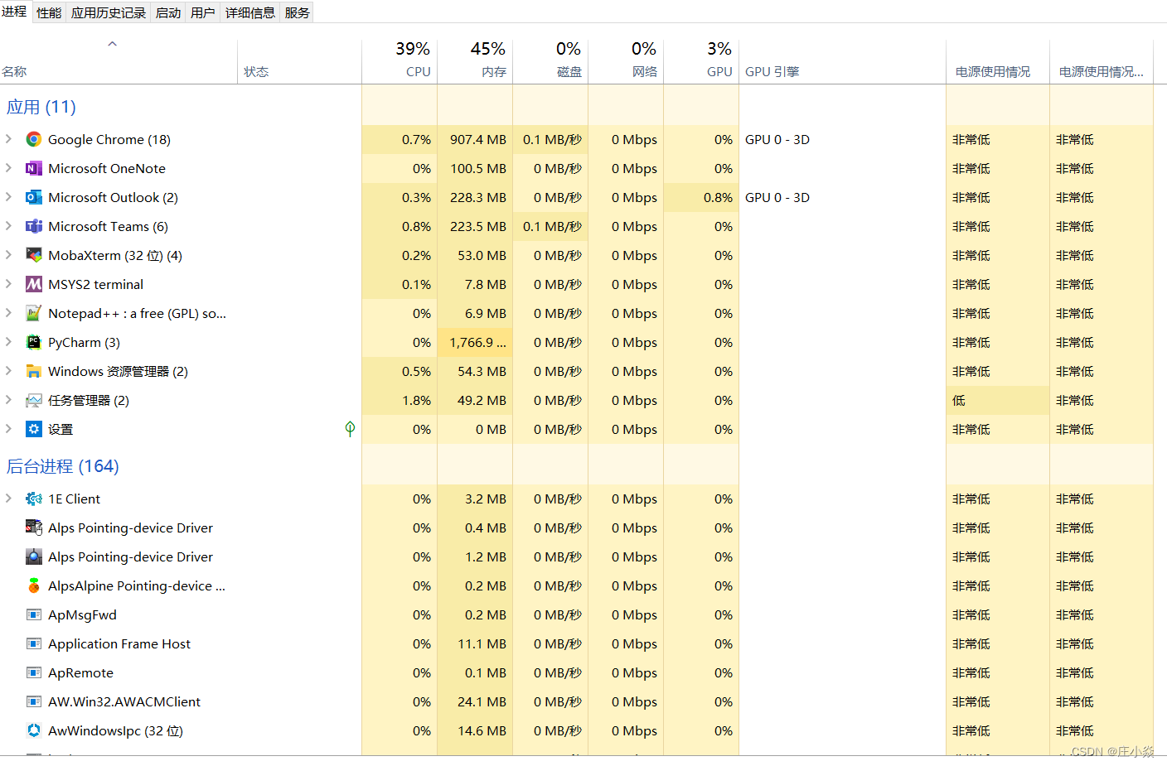Click PyCharm memory value 1,766.9
1167x766 pixels.
pos(477,342)
